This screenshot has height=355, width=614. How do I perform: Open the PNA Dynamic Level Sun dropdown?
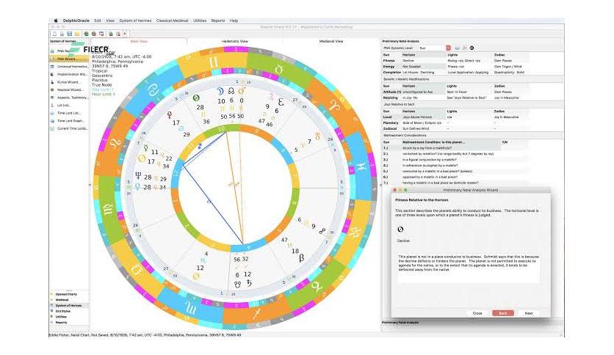click(x=430, y=48)
